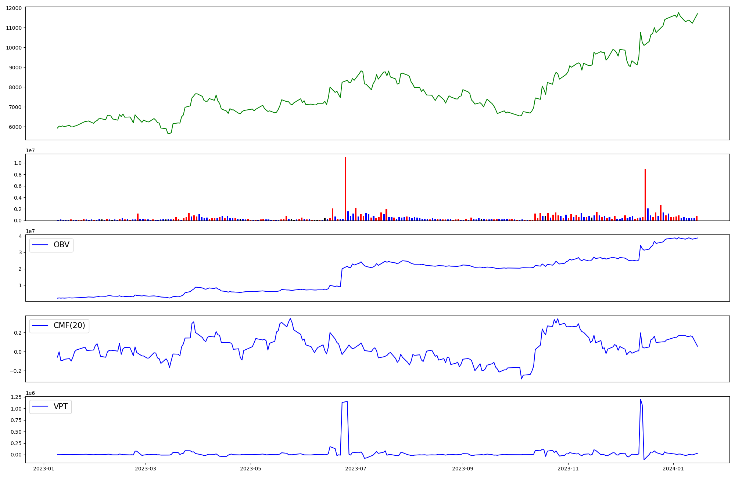Click the 7000 price tick label
This screenshot has height=477, width=735.
15,107
